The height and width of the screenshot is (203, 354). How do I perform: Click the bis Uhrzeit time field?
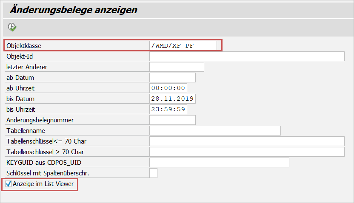click(x=168, y=110)
